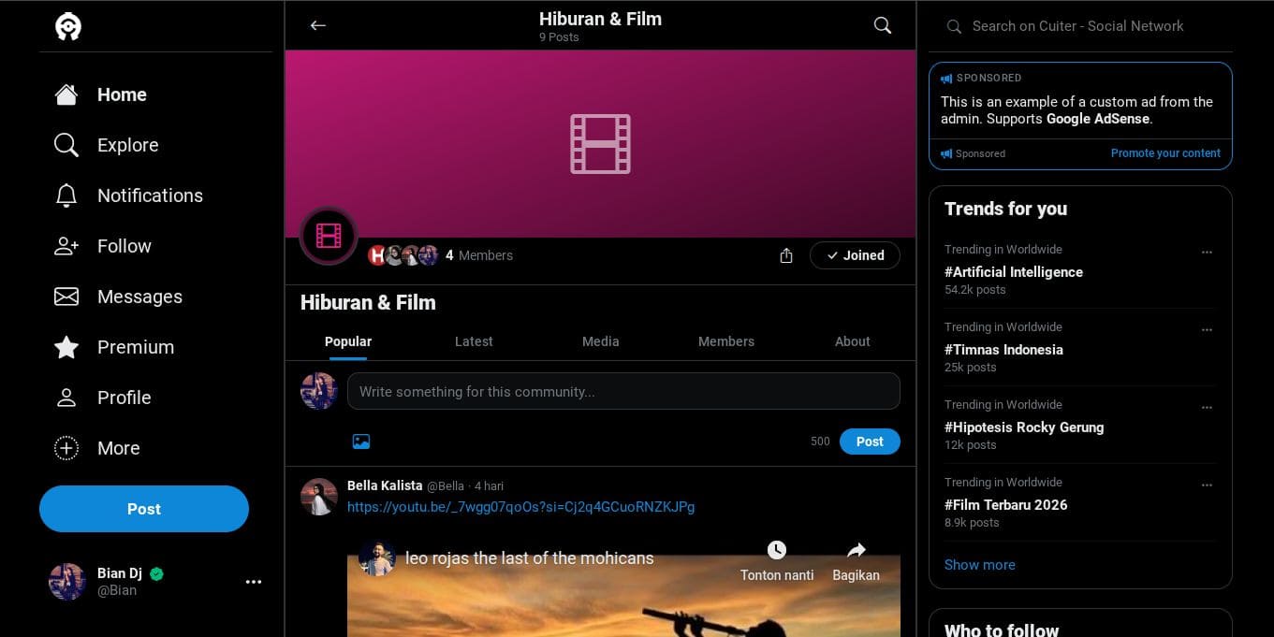The image size is (1274, 637).
Task: Click the share icon beside Joined
Action: (786, 255)
